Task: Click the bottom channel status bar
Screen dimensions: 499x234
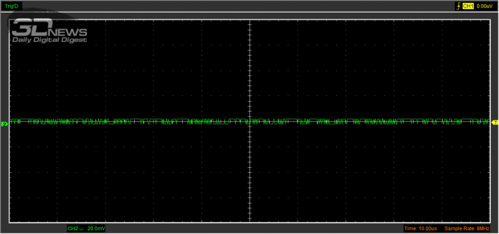Action: pos(249,228)
